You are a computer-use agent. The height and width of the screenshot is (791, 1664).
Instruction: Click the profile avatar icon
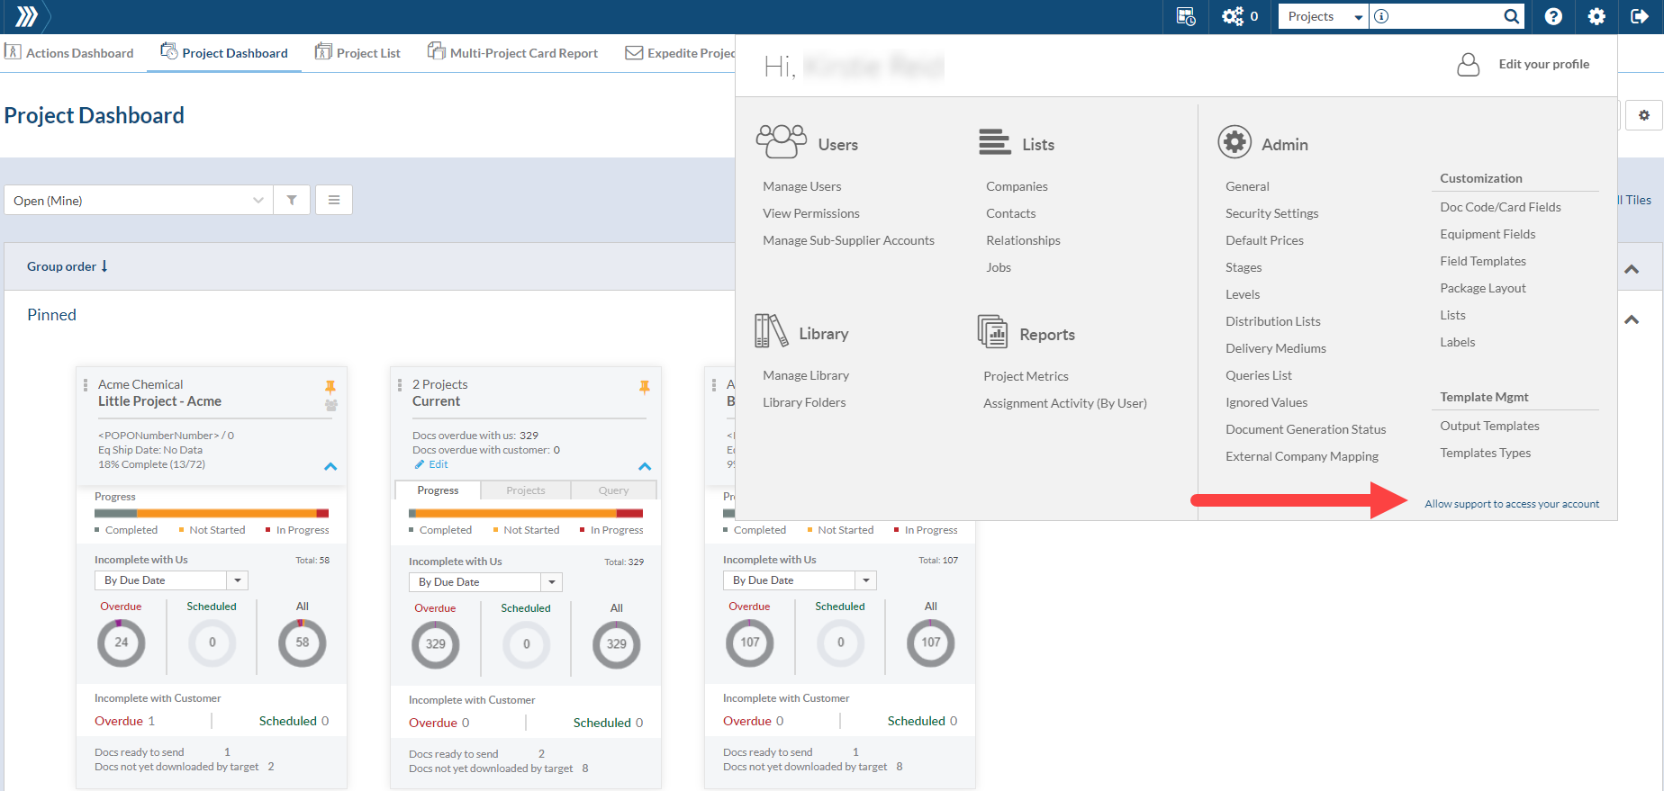click(x=1468, y=65)
